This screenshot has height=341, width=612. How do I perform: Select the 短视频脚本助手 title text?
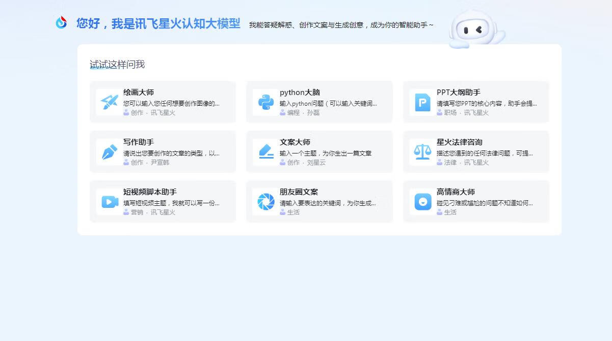click(x=150, y=192)
